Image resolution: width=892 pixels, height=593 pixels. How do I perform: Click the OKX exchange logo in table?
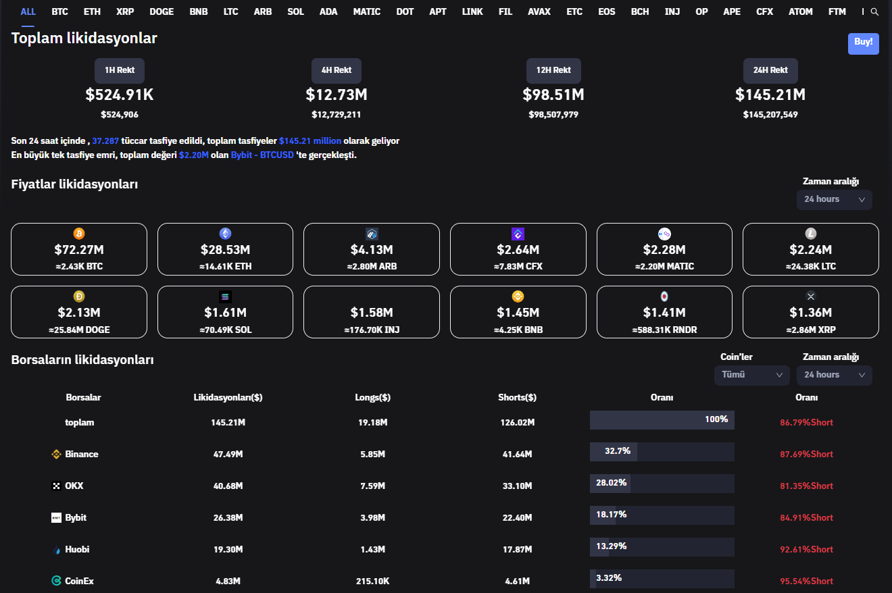pos(57,486)
